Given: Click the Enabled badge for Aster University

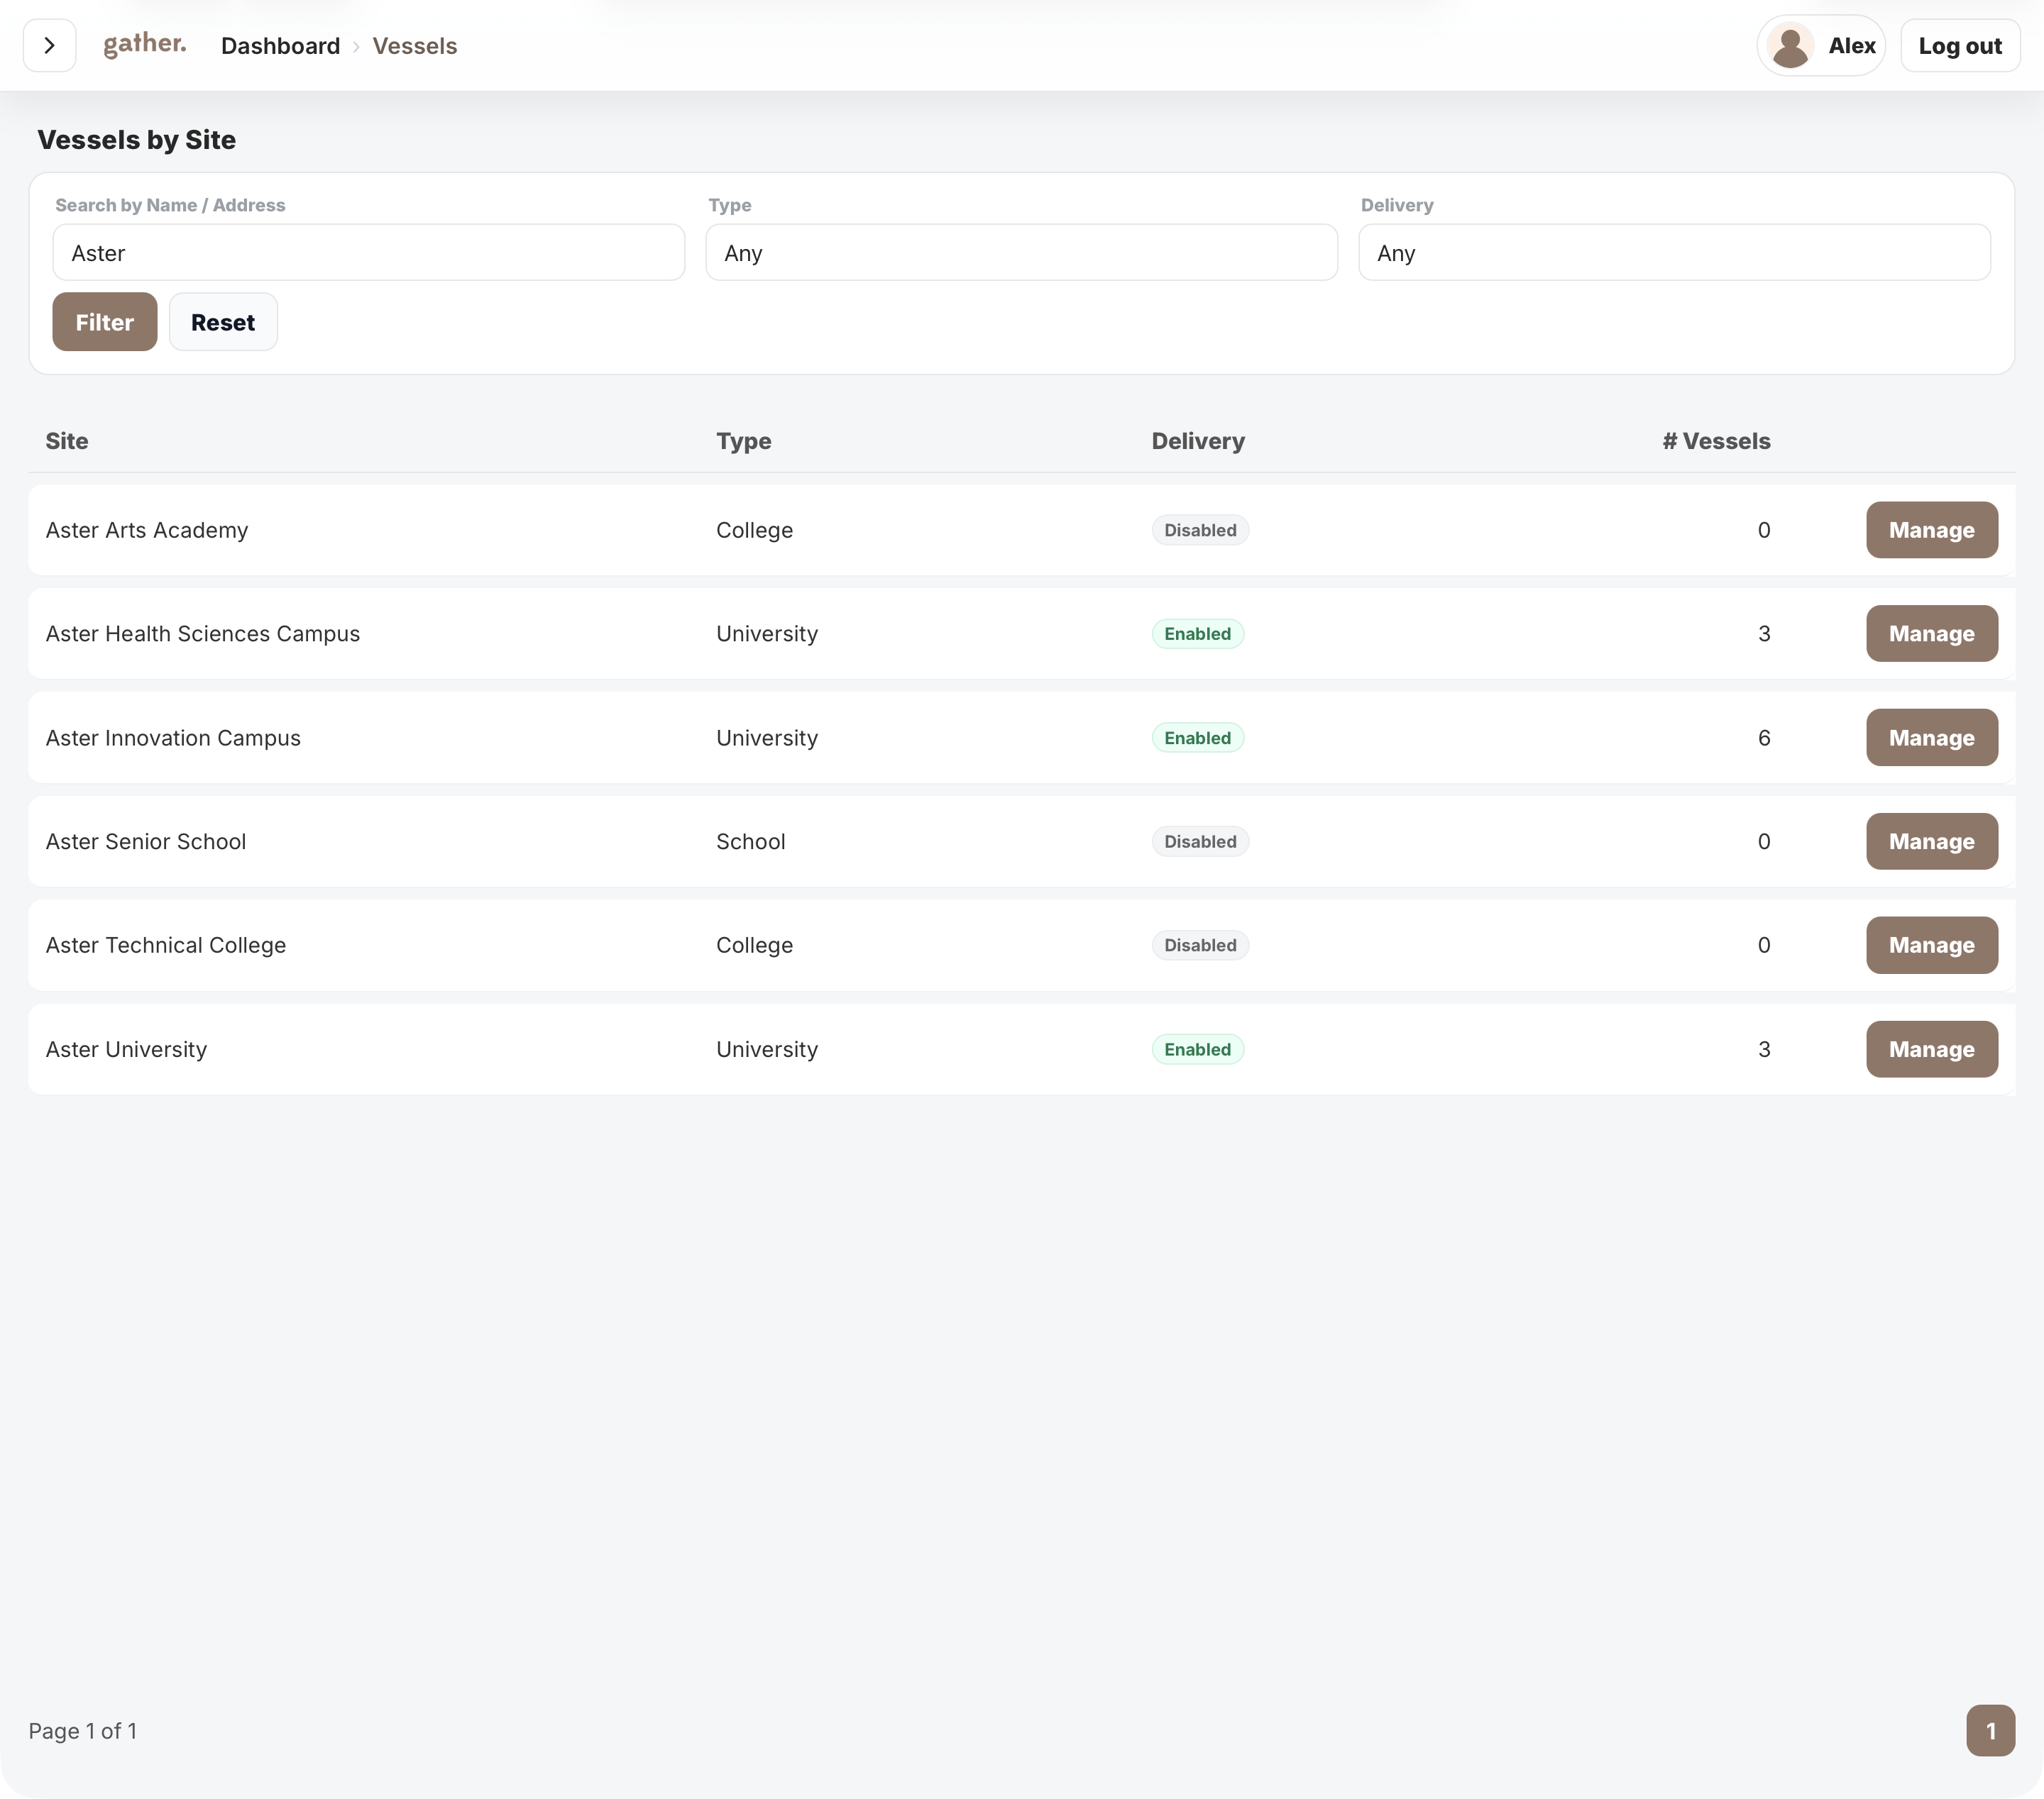Looking at the screenshot, I should pos(1197,1049).
